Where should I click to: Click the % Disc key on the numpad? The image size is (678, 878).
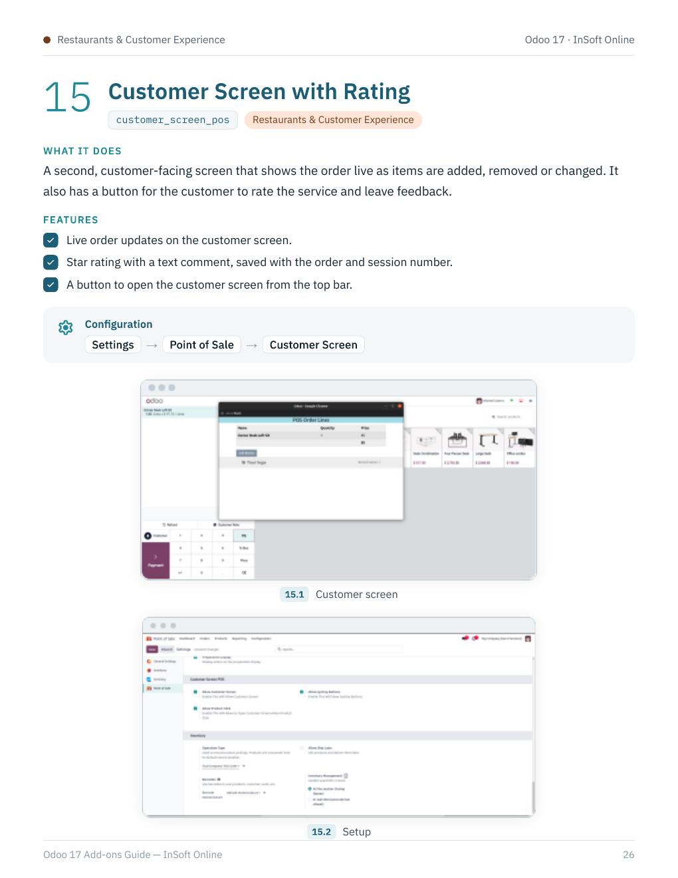pyautogui.click(x=244, y=548)
